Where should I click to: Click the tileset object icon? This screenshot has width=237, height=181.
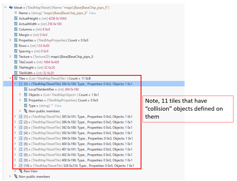[11, 7]
